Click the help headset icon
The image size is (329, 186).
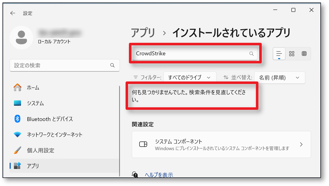pos(135,175)
